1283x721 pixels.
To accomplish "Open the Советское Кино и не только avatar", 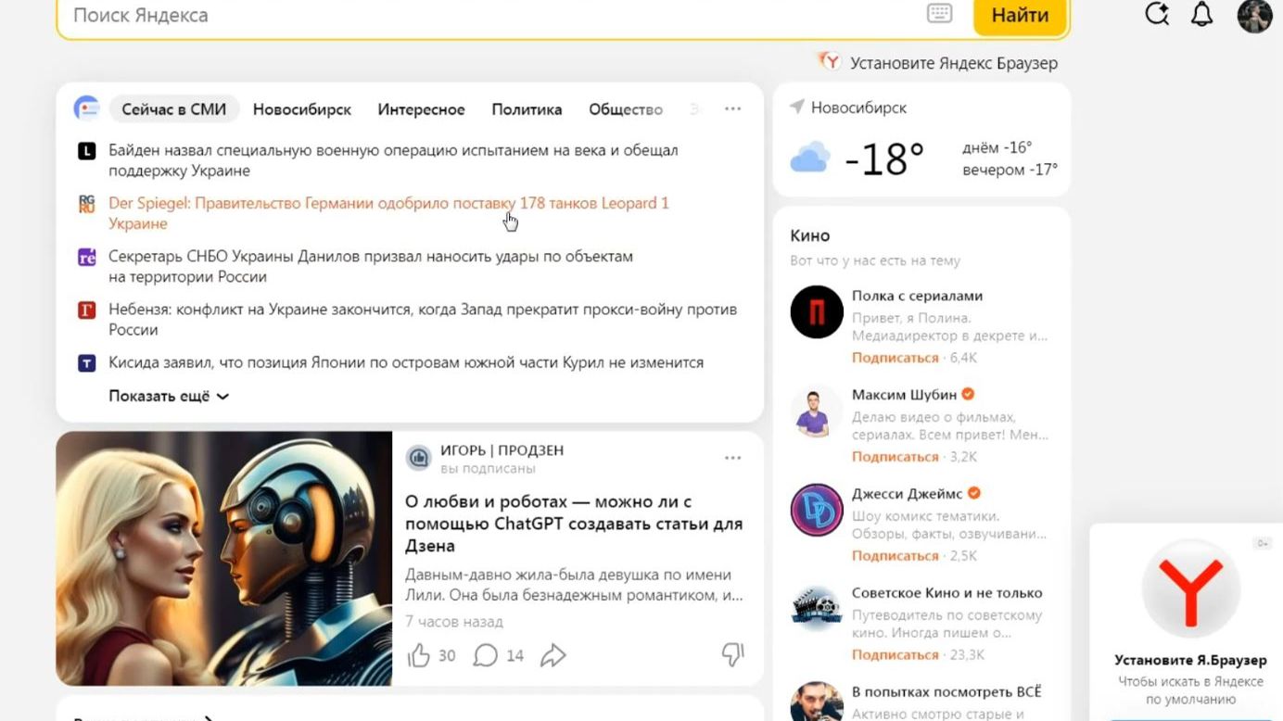I will pyautogui.click(x=817, y=609).
